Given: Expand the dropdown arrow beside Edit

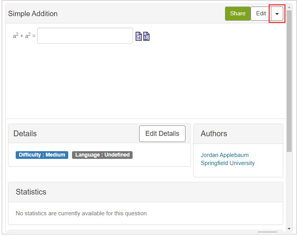Looking at the screenshot, I should (x=277, y=14).
